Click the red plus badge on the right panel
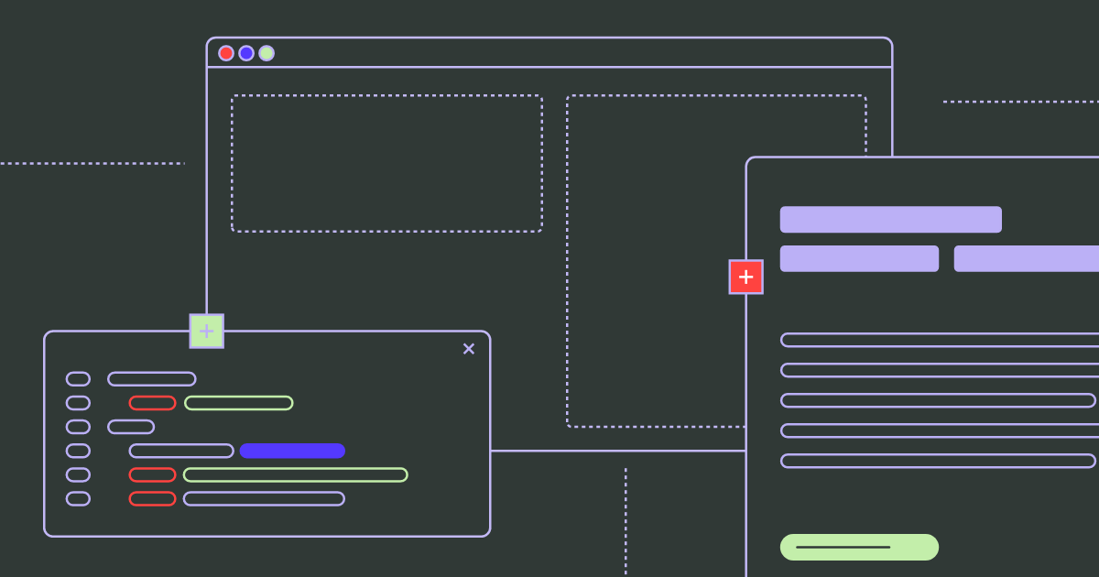Viewport: 1099px width, 577px height. pos(745,277)
